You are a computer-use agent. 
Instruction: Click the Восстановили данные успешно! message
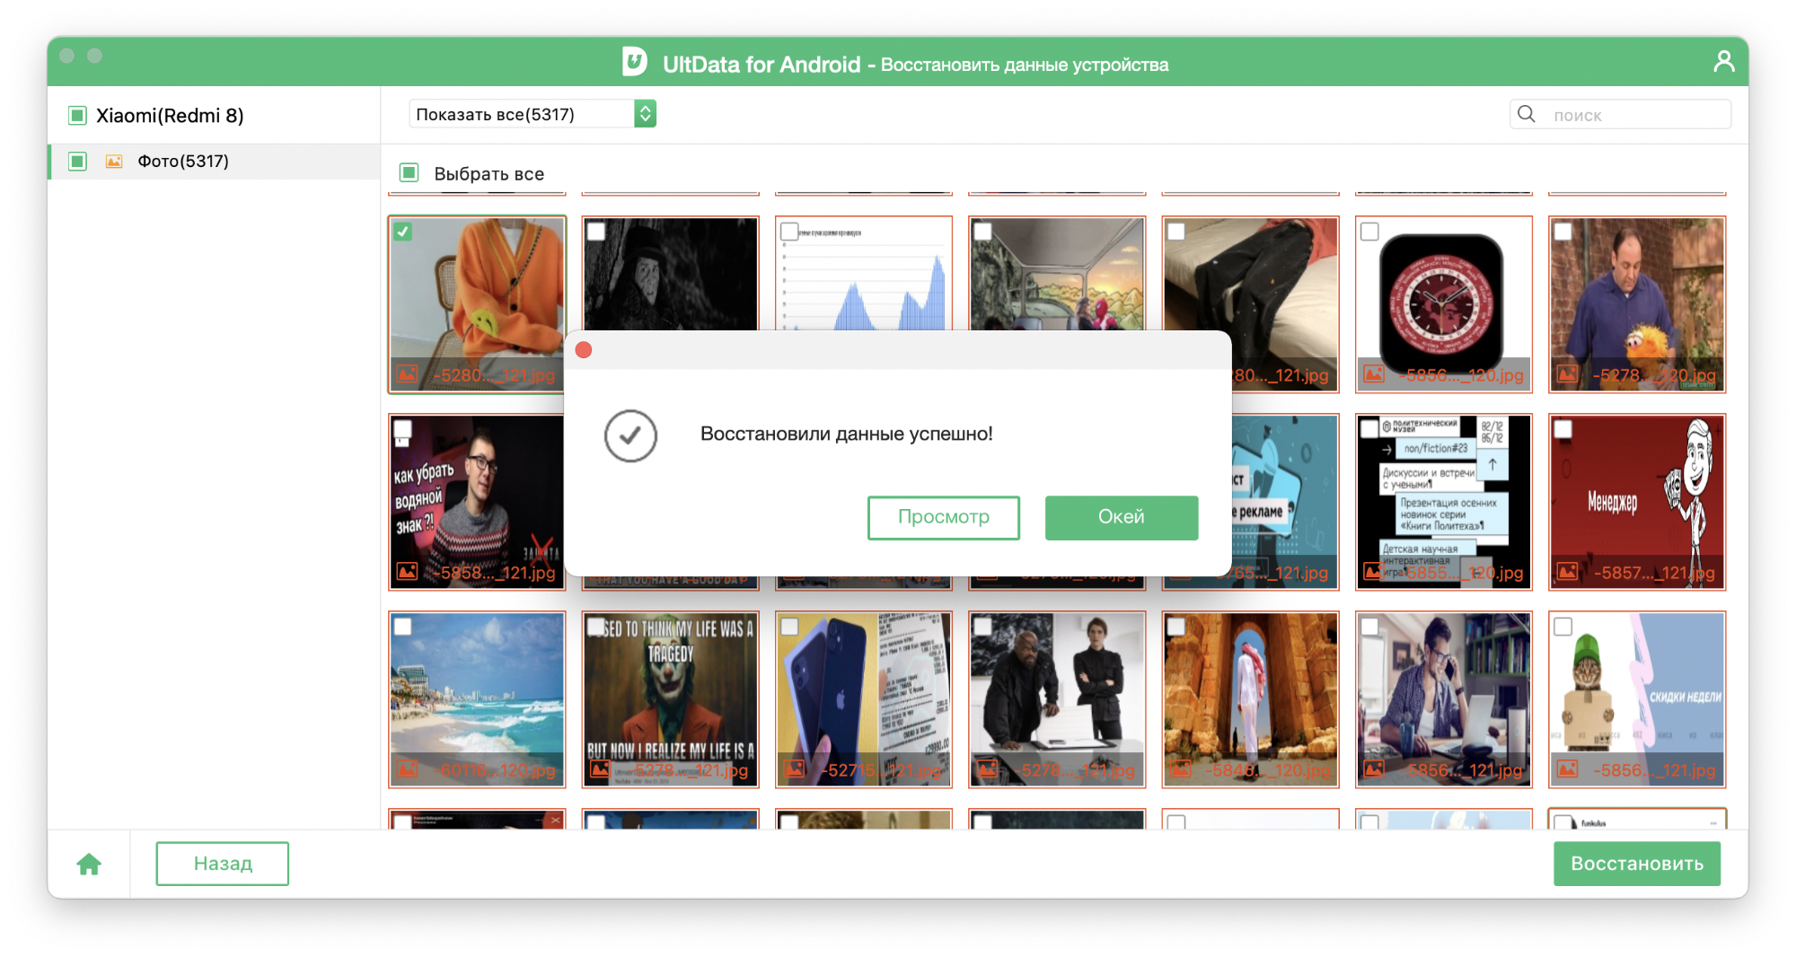(x=846, y=434)
